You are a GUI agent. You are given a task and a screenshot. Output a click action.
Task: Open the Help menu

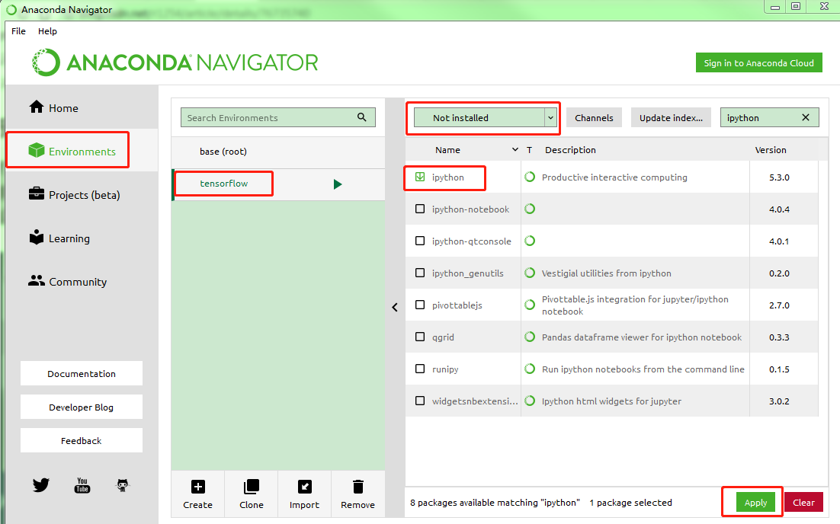(x=47, y=31)
